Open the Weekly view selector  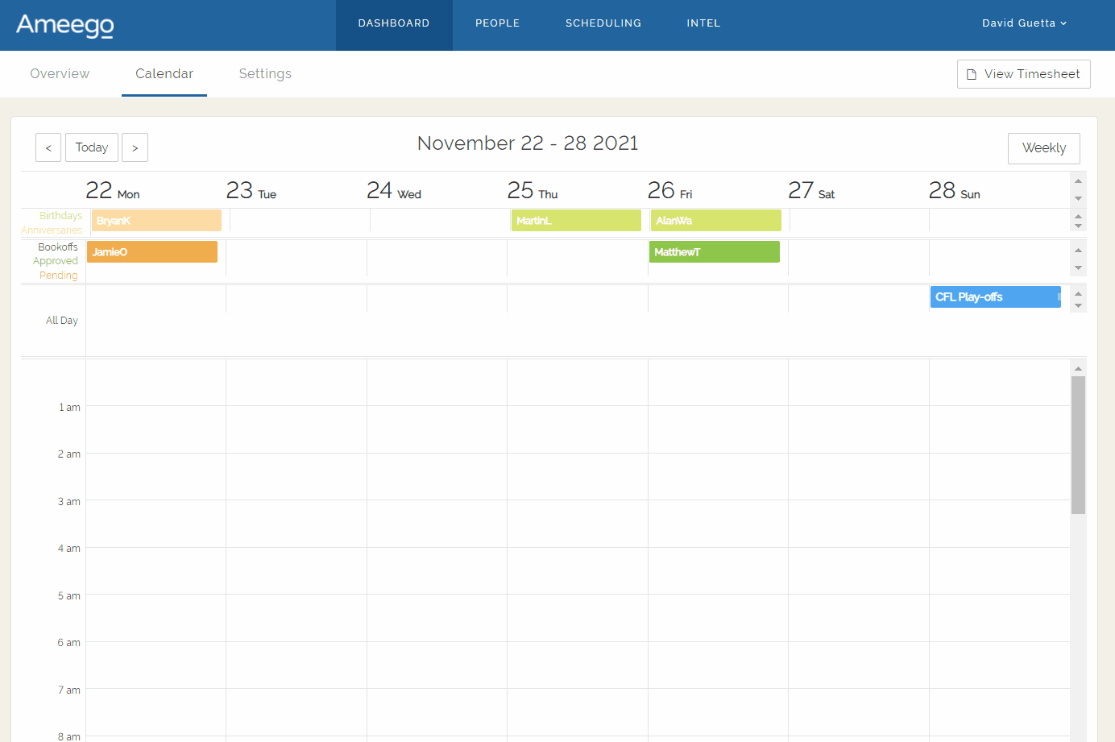pyautogui.click(x=1043, y=147)
